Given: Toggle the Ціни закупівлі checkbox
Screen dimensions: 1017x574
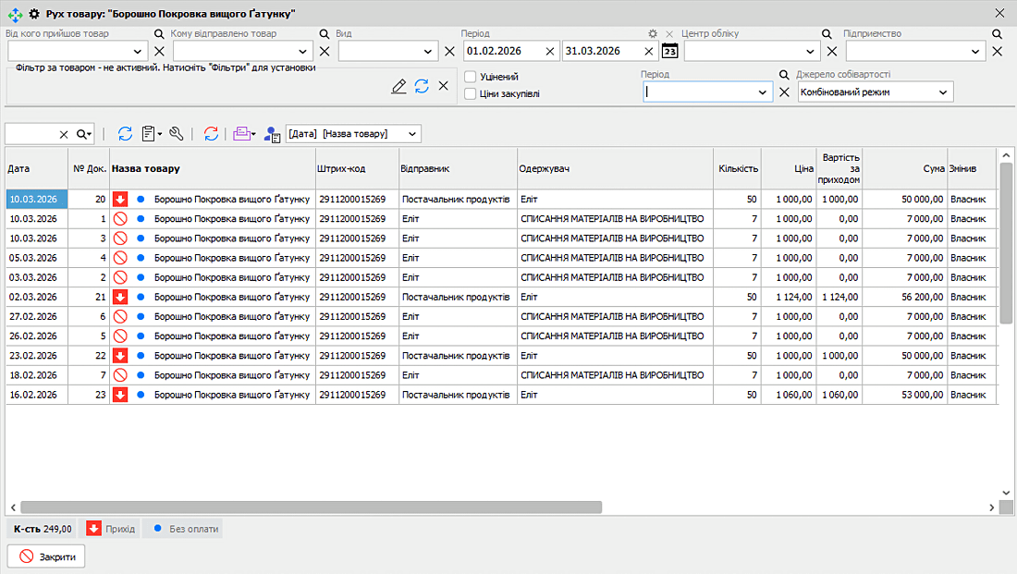Looking at the screenshot, I should [471, 93].
